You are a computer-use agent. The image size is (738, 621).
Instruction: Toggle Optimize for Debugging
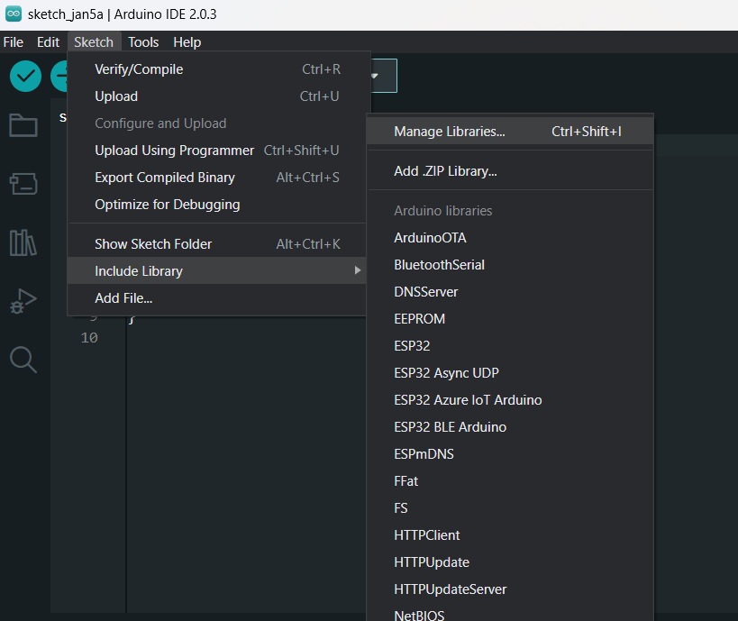217,205
